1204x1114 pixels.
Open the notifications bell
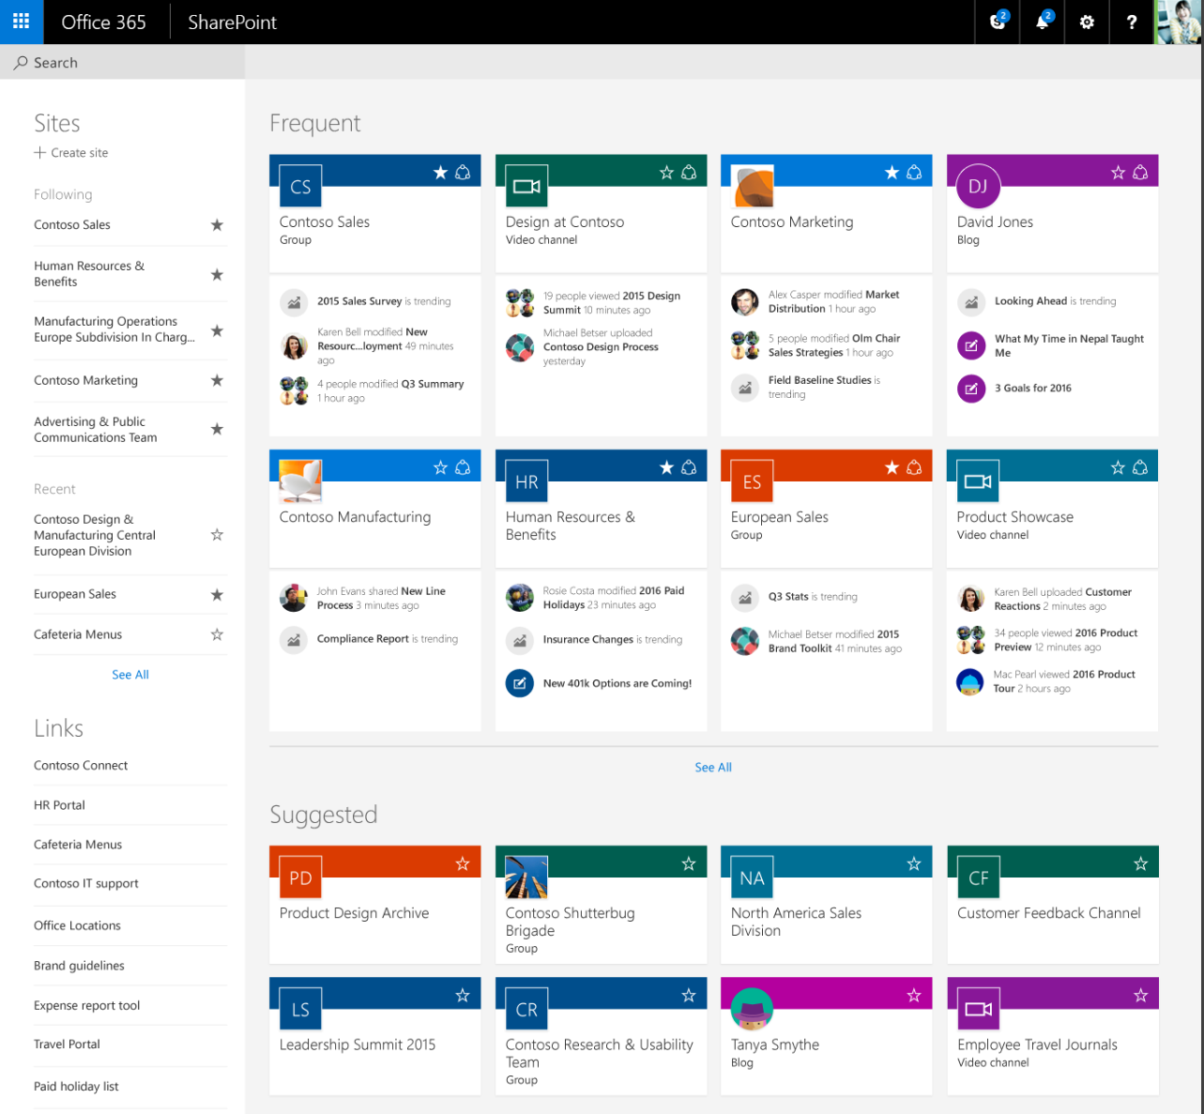[1043, 22]
